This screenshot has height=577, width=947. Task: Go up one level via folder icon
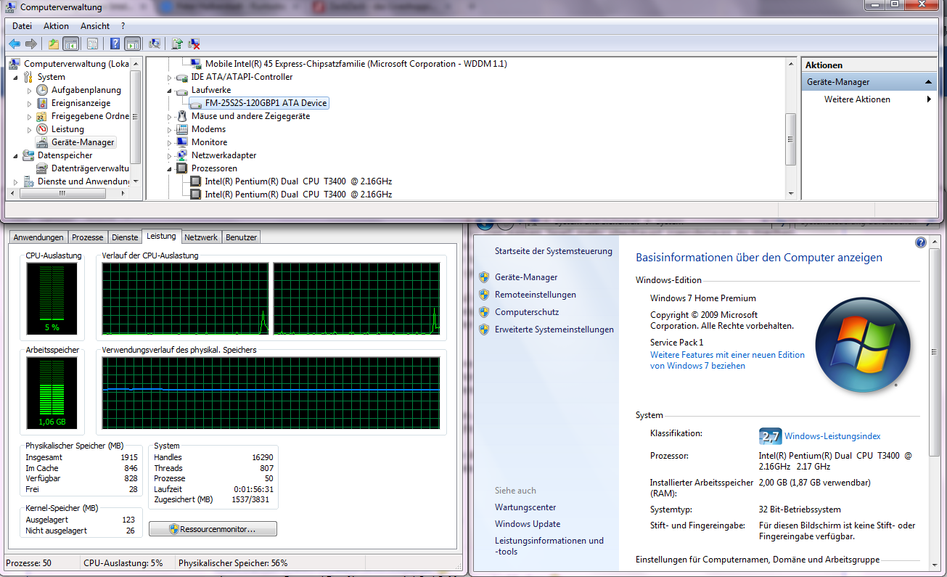pyautogui.click(x=54, y=44)
